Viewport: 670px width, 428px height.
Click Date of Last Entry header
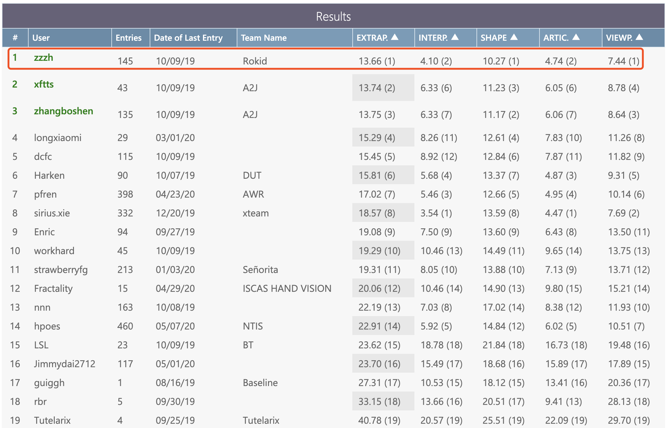[188, 38]
